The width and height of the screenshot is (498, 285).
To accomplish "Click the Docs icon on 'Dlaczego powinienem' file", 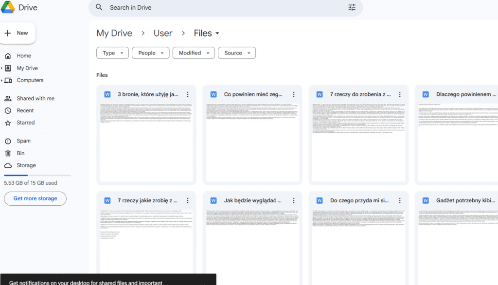I will 426,94.
